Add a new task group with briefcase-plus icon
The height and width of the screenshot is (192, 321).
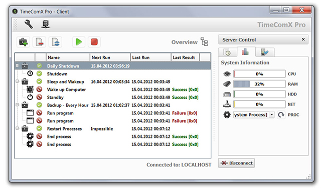click(23, 42)
